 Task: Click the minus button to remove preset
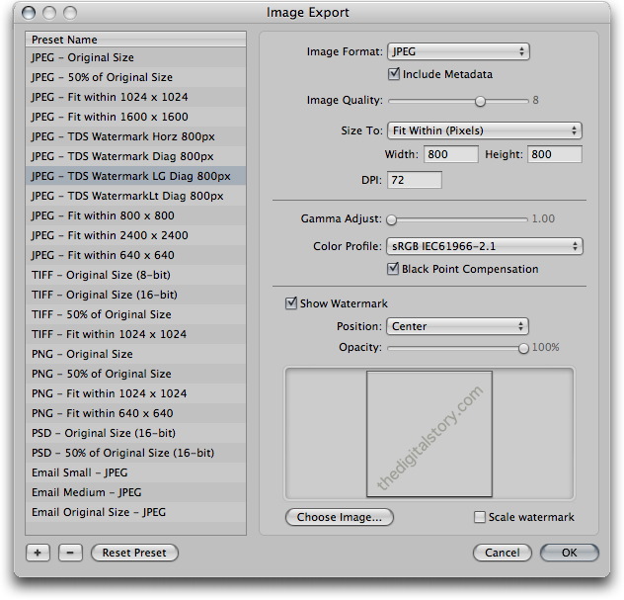pyautogui.click(x=69, y=553)
